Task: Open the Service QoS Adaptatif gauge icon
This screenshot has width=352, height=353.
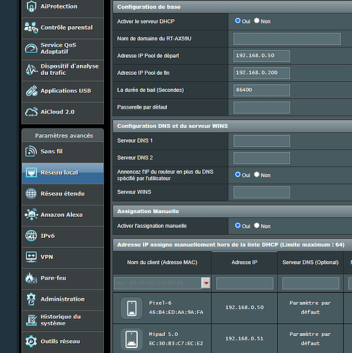Action: [31, 49]
